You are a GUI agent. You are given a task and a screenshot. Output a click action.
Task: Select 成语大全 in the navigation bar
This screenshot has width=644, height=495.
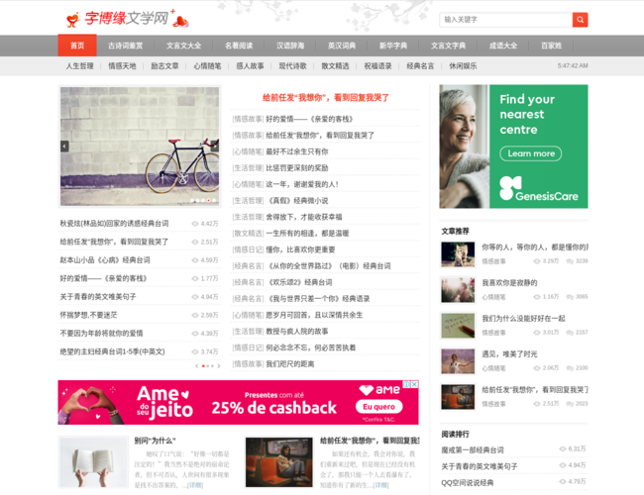point(502,46)
